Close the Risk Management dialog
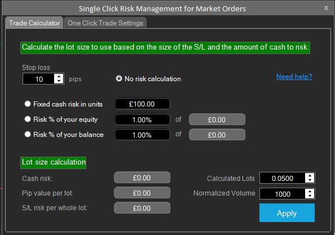 [x=326, y=8]
